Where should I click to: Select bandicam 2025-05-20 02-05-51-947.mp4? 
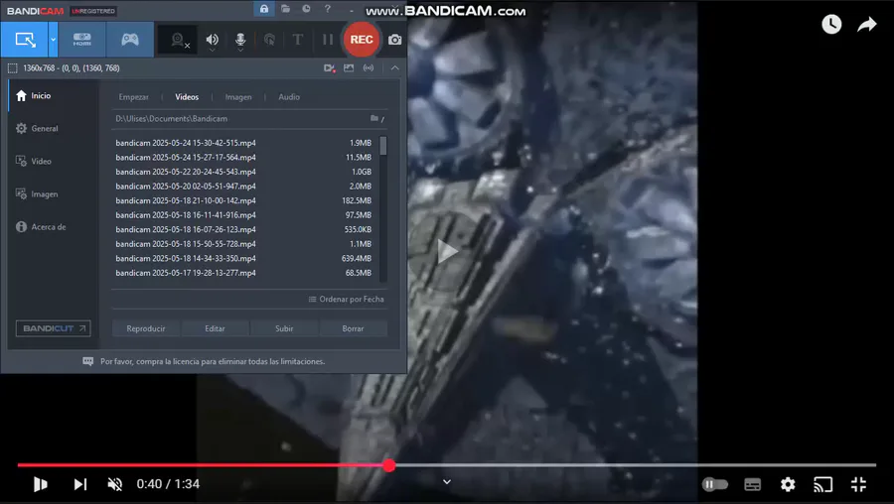pyautogui.click(x=244, y=187)
